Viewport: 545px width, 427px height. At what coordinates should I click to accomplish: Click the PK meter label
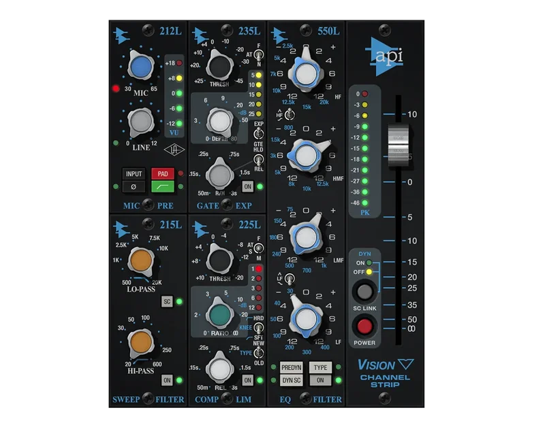click(x=365, y=213)
